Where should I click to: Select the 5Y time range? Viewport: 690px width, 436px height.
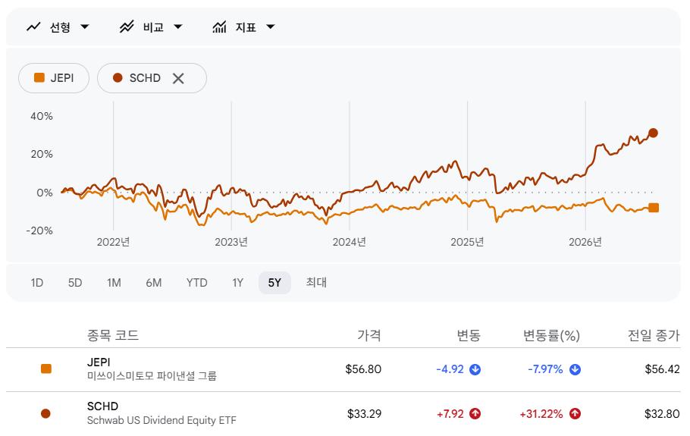[274, 283]
